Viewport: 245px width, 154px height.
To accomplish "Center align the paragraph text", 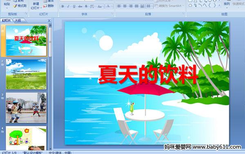I will [x=125, y=6].
